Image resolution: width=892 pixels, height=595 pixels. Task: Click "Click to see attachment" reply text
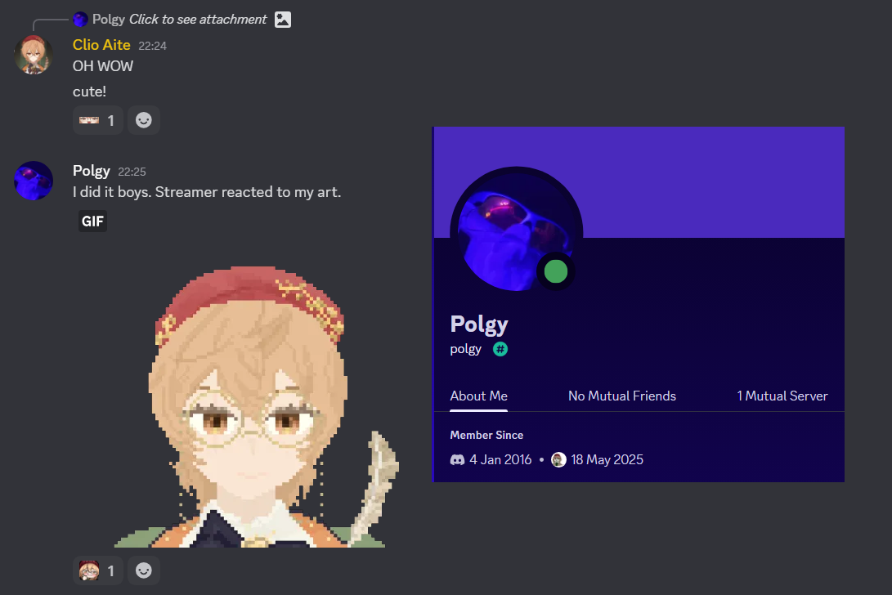pyautogui.click(x=197, y=20)
